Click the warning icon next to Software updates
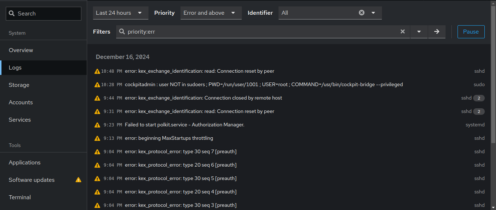 click(x=78, y=180)
